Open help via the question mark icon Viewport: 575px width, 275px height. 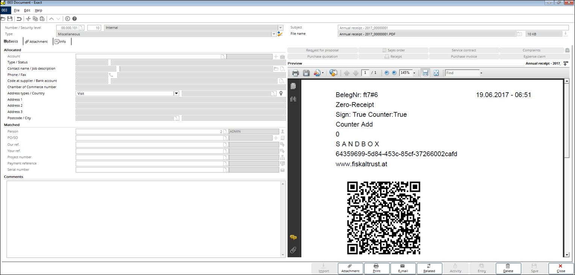point(74,18)
